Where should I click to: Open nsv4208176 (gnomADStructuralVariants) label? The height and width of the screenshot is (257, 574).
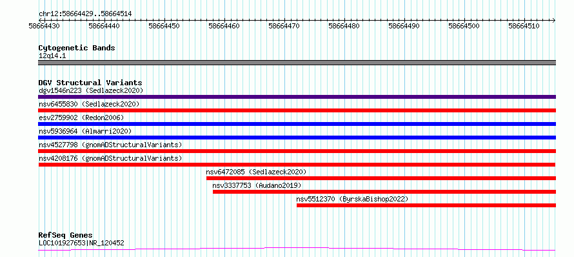110,158
